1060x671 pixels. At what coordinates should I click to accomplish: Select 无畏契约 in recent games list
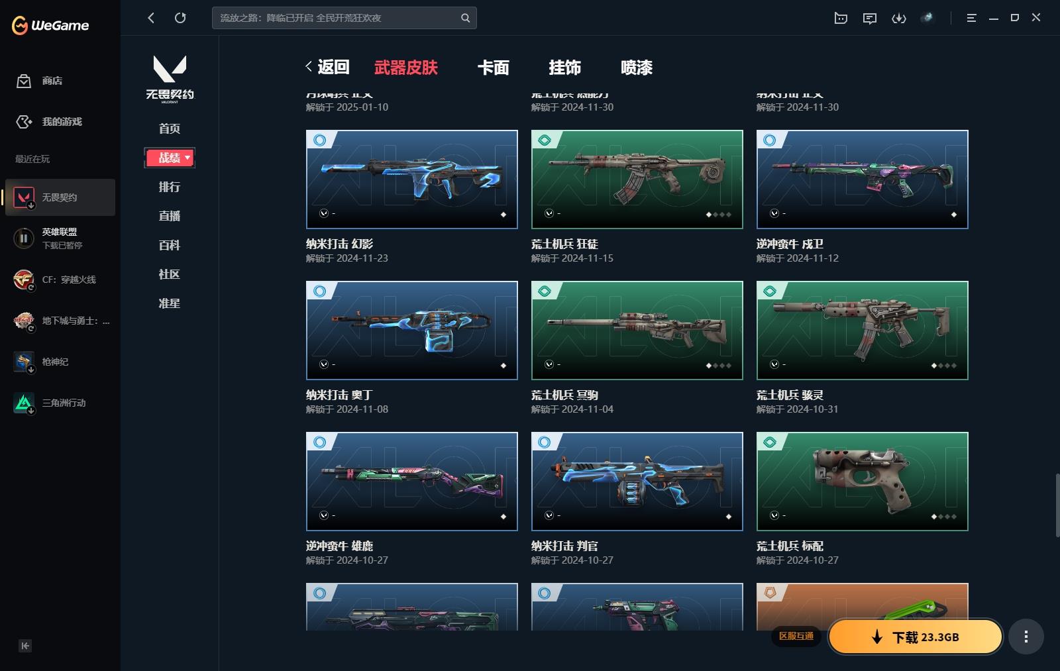[60, 197]
